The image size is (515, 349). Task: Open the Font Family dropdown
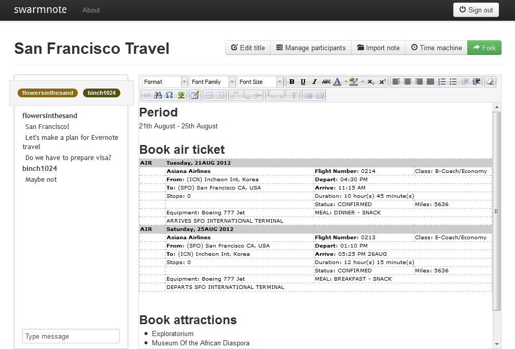pos(213,82)
